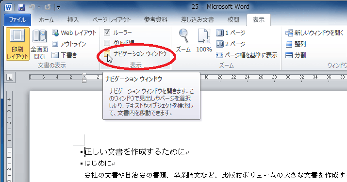Switch to 下書き draft view
Viewport: 347px width, 182px height.
pos(64,55)
